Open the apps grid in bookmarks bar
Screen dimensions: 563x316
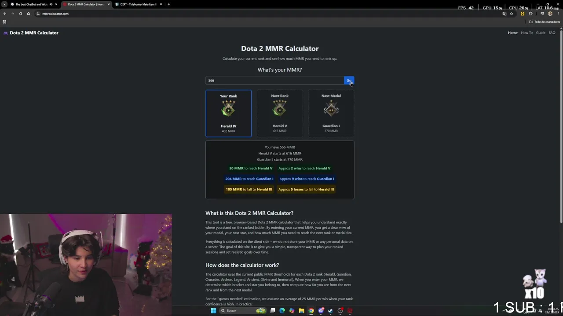(4, 22)
